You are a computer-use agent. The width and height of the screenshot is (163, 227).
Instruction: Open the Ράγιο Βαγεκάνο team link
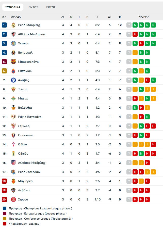click(30, 117)
